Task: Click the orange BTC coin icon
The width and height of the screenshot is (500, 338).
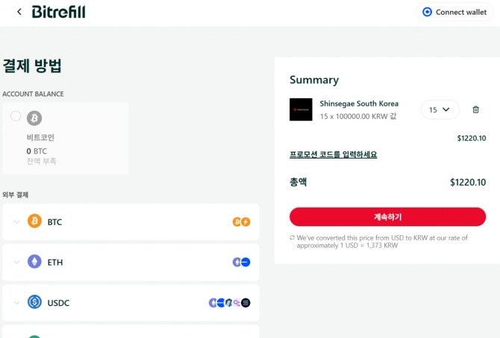Action: coord(34,222)
